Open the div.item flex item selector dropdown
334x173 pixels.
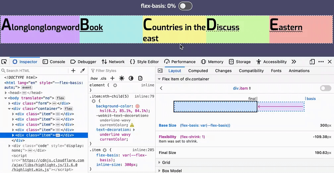(242, 88)
